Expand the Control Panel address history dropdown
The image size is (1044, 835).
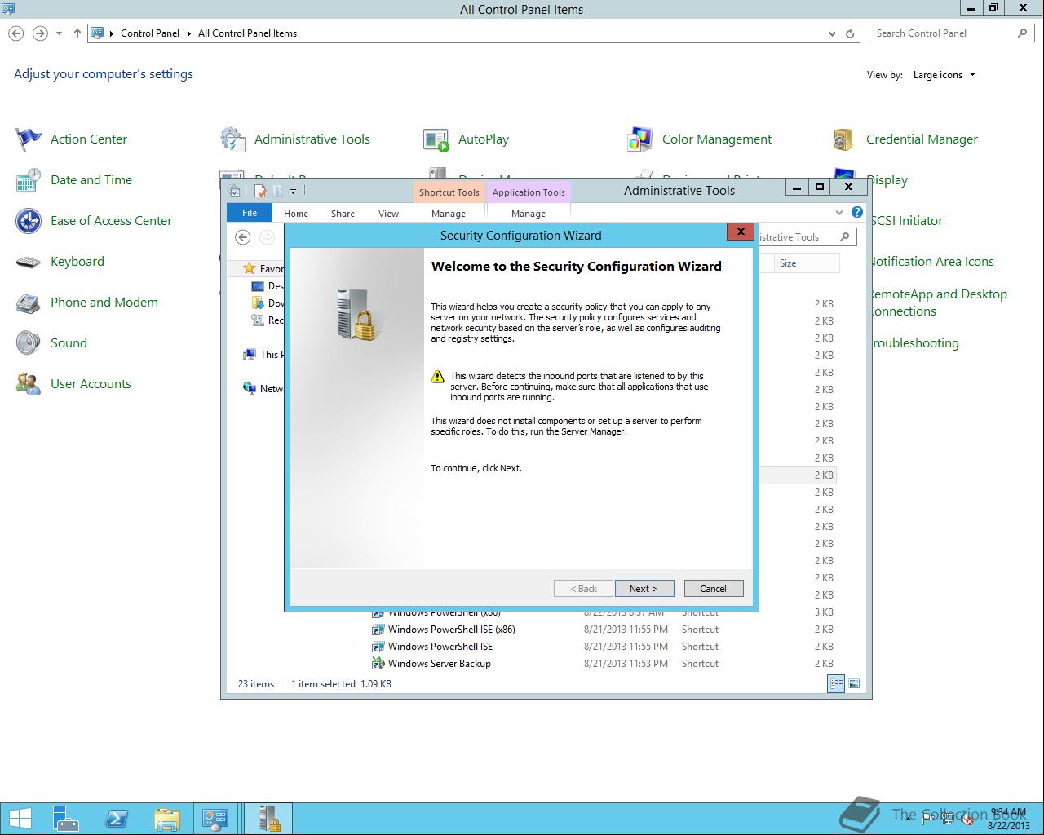[832, 33]
